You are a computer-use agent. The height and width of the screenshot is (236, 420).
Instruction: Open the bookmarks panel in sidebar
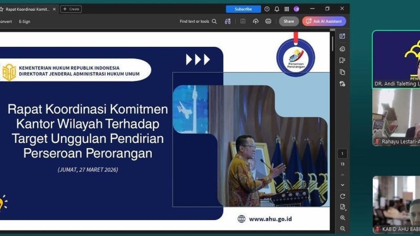[x=343, y=60]
